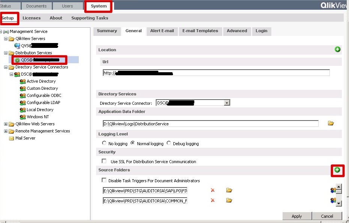This screenshot has height=223, width=349.
Task: Collapse the Distribution Services tree node
Action: coord(6,53)
